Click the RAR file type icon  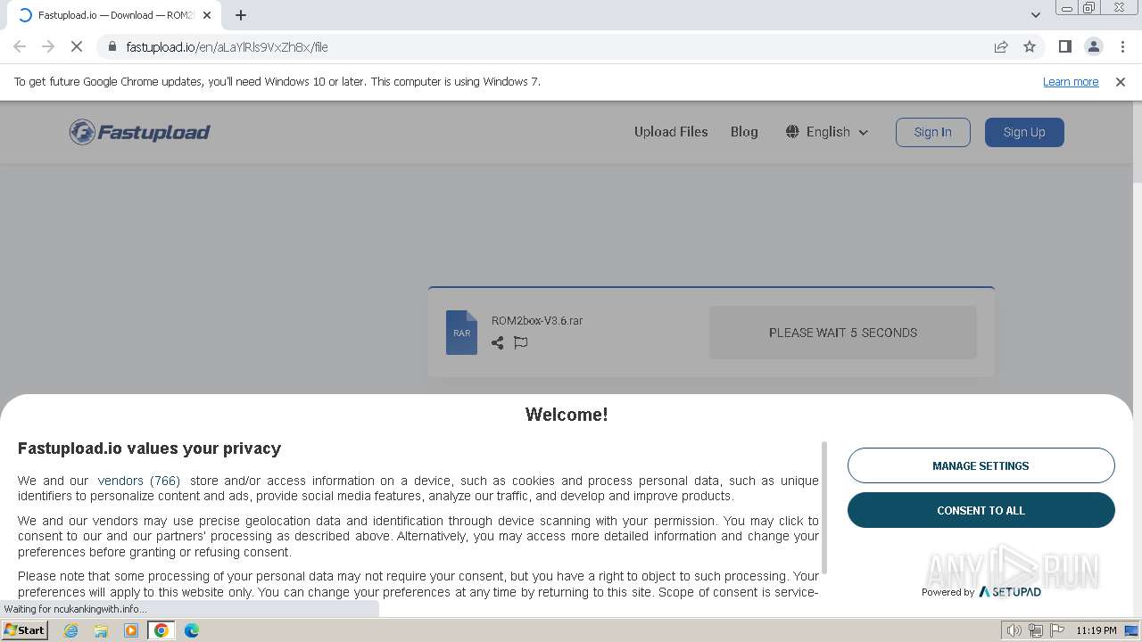pyautogui.click(x=461, y=333)
